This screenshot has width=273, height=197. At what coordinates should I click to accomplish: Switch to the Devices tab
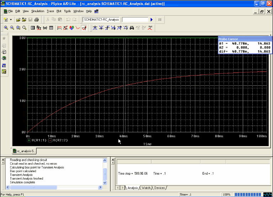pyautogui.click(x=159, y=188)
